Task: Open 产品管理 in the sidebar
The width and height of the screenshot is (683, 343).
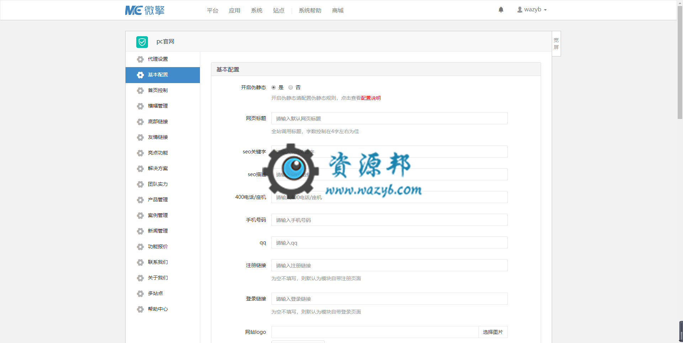Action: click(x=163, y=200)
